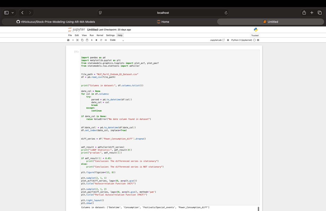The image size is (326, 211).
Task: Run the selected cell with play icon
Action: [92, 40]
